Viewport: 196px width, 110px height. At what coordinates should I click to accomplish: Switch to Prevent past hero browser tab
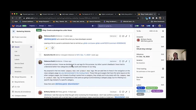click(29, 14)
